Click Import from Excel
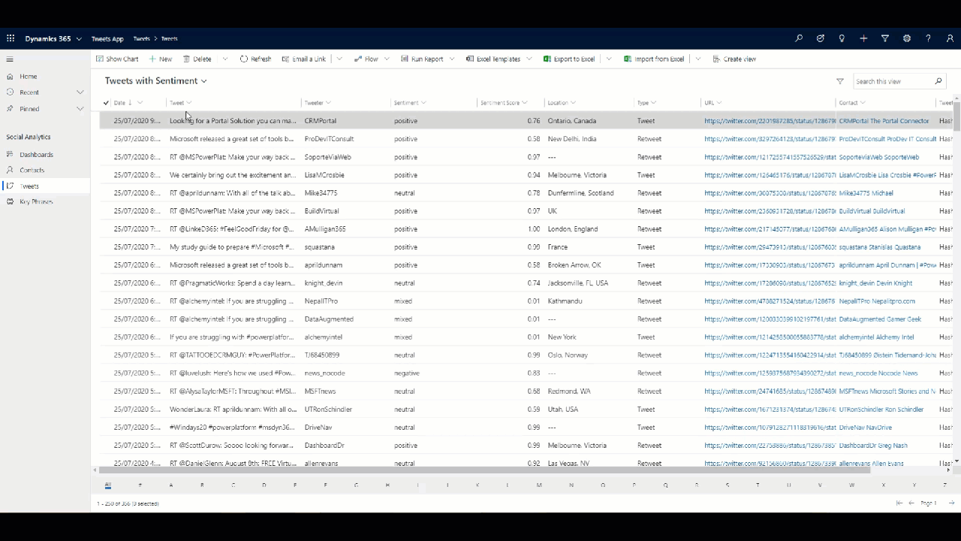The height and width of the screenshot is (541, 961). 654,59
